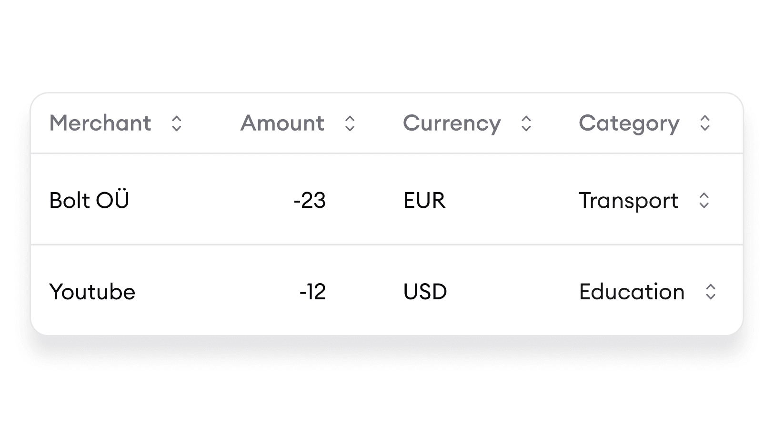774x429 pixels.
Task: Click the up-down arrows in the Amount header
Action: pyautogui.click(x=350, y=124)
